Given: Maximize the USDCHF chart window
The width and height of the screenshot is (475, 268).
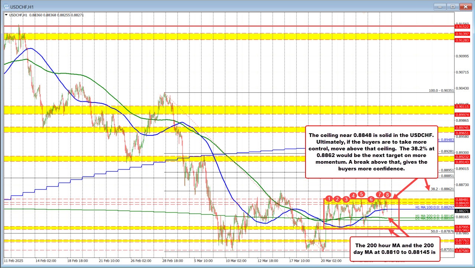Looking at the screenshot, I should point(453,7).
